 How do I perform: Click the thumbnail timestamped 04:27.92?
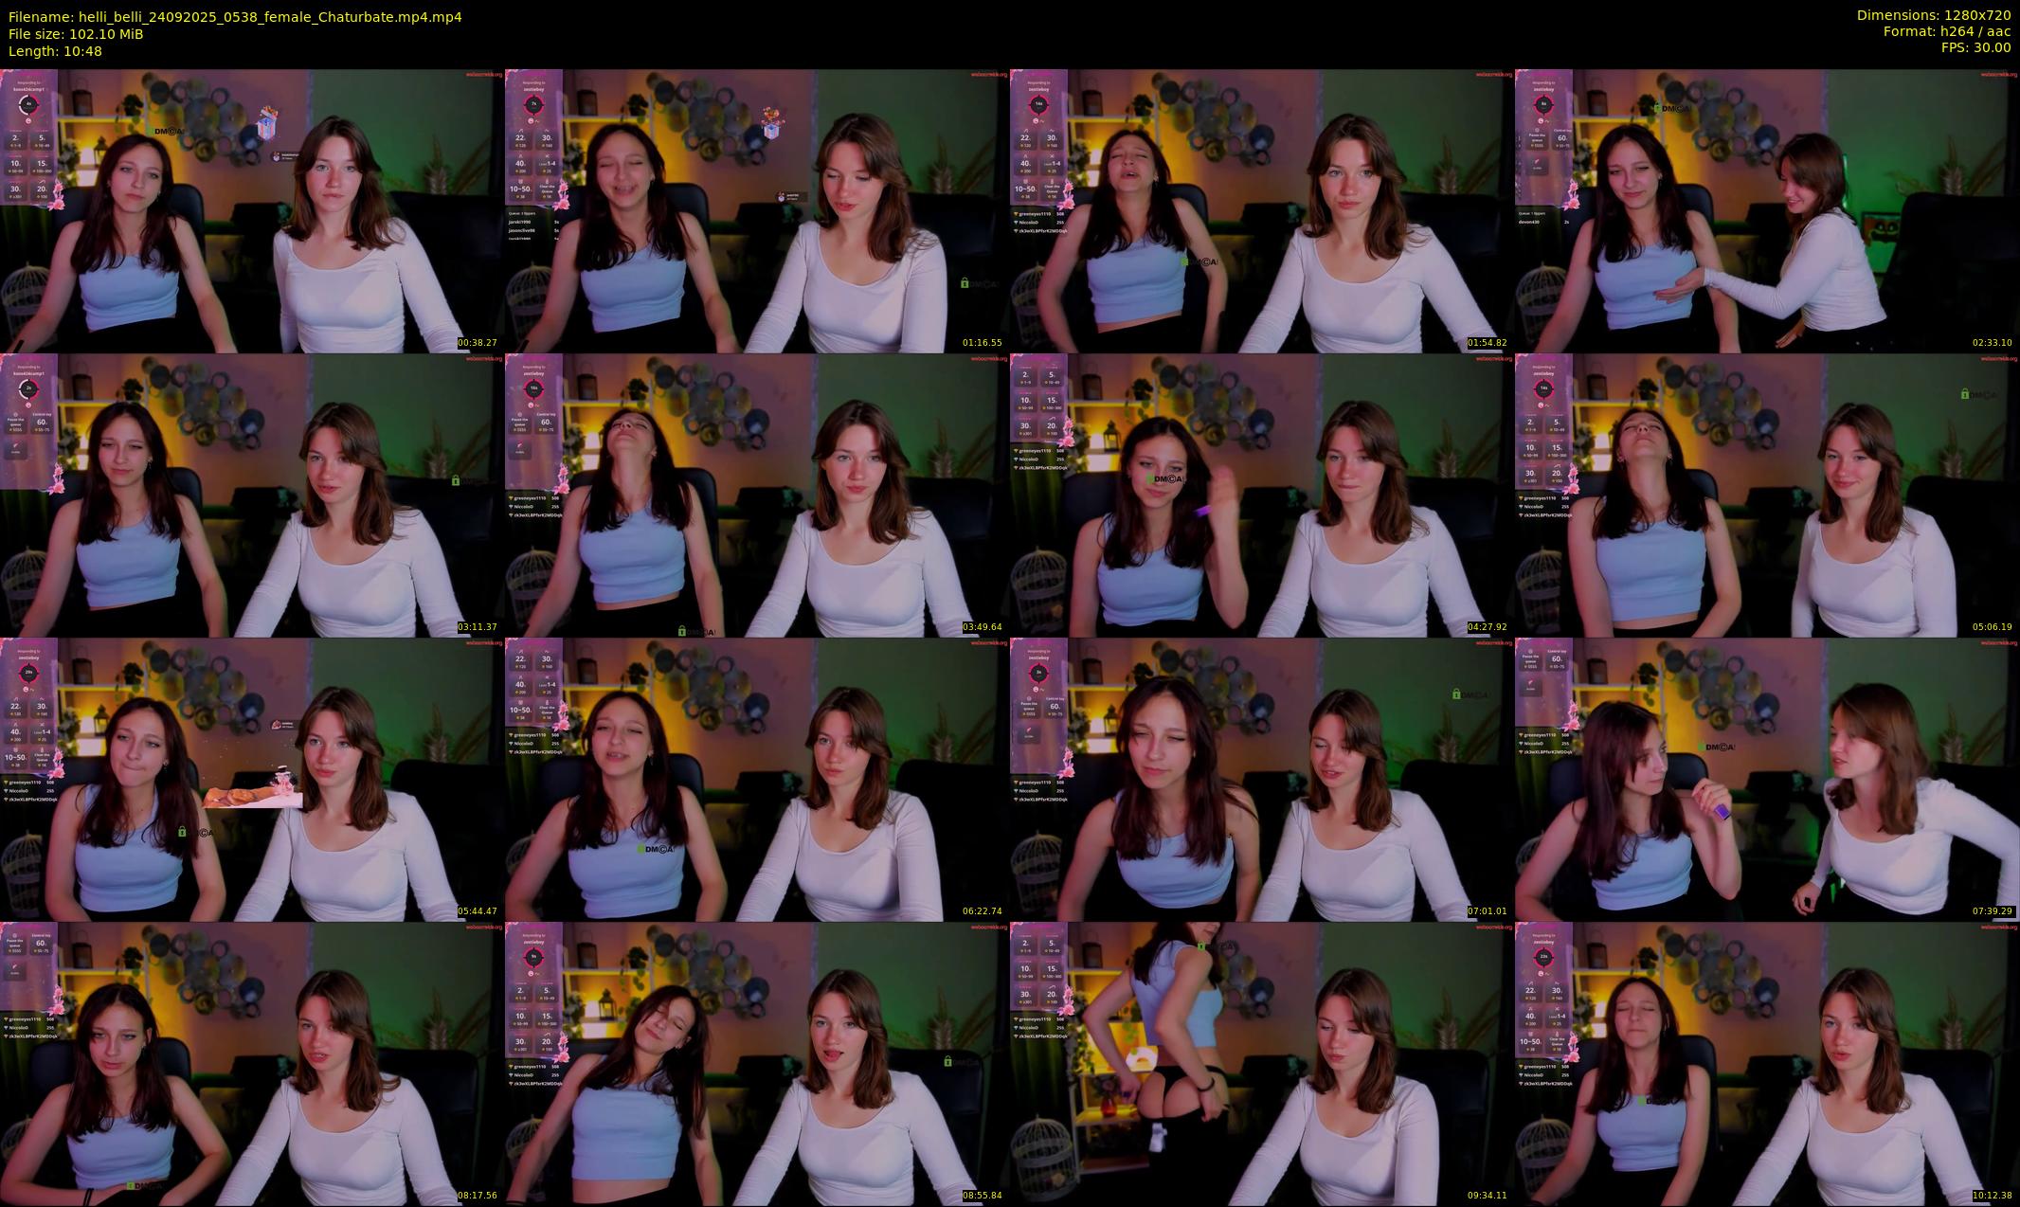click(x=1262, y=495)
